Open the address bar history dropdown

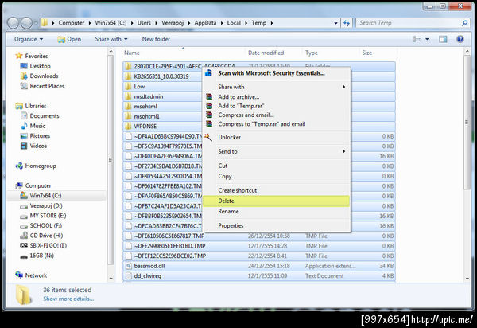tap(335, 23)
